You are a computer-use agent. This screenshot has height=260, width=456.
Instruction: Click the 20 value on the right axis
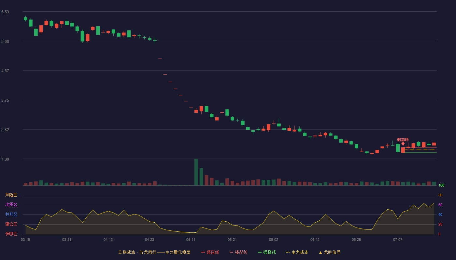pyautogui.click(x=440, y=224)
